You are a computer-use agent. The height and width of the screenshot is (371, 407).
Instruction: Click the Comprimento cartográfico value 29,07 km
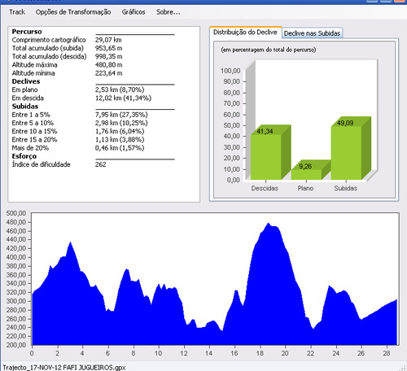point(108,40)
